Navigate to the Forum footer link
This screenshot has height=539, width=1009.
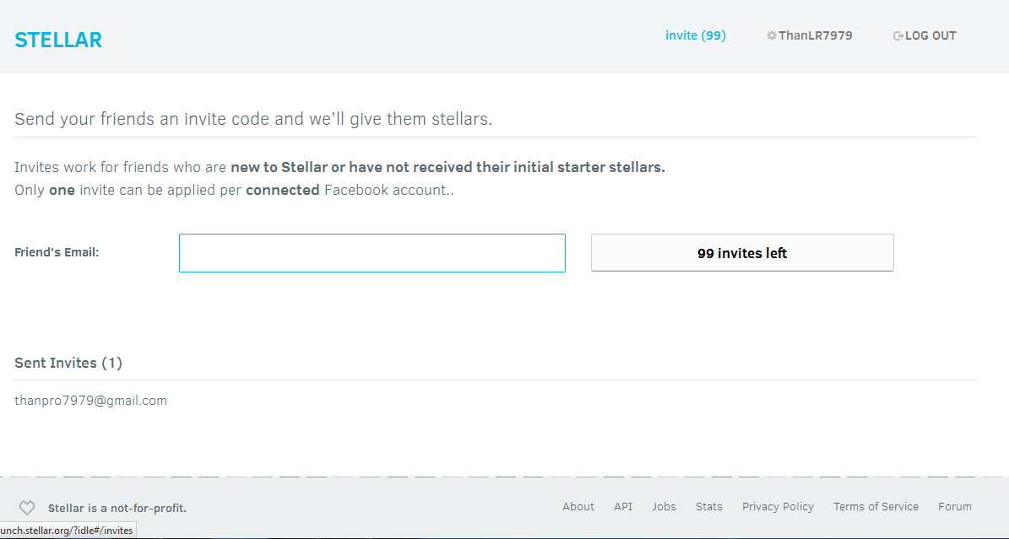point(955,507)
